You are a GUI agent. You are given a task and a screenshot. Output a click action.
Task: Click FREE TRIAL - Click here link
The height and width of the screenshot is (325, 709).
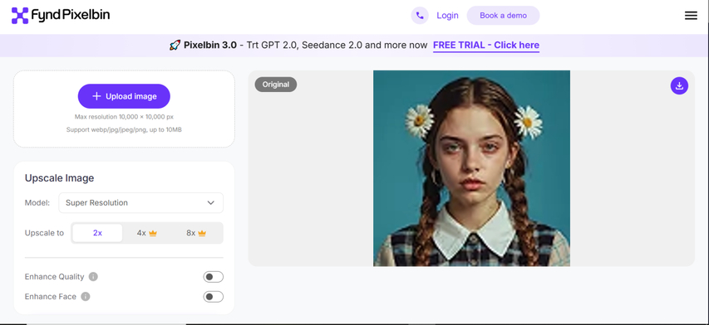486,45
